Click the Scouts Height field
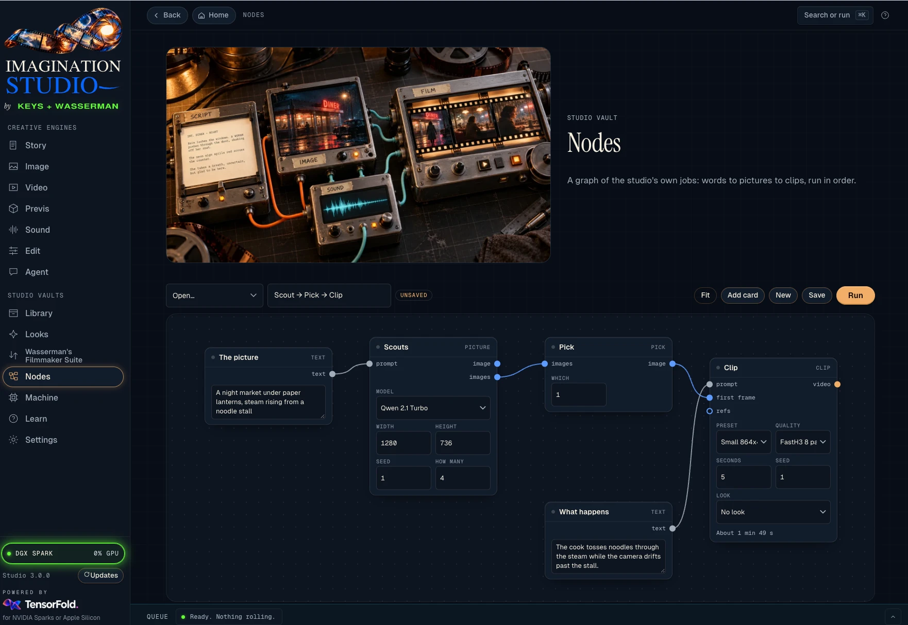This screenshot has height=625, width=908. pos(463,443)
